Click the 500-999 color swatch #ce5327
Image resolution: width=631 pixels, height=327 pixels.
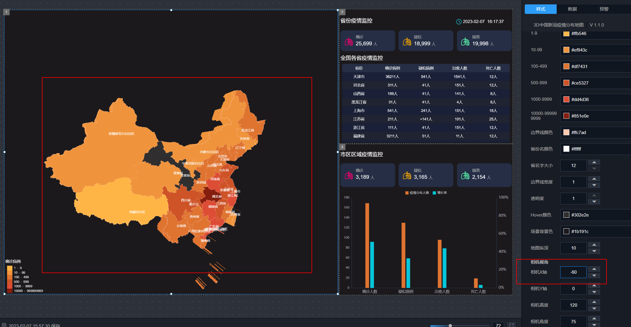pos(566,83)
